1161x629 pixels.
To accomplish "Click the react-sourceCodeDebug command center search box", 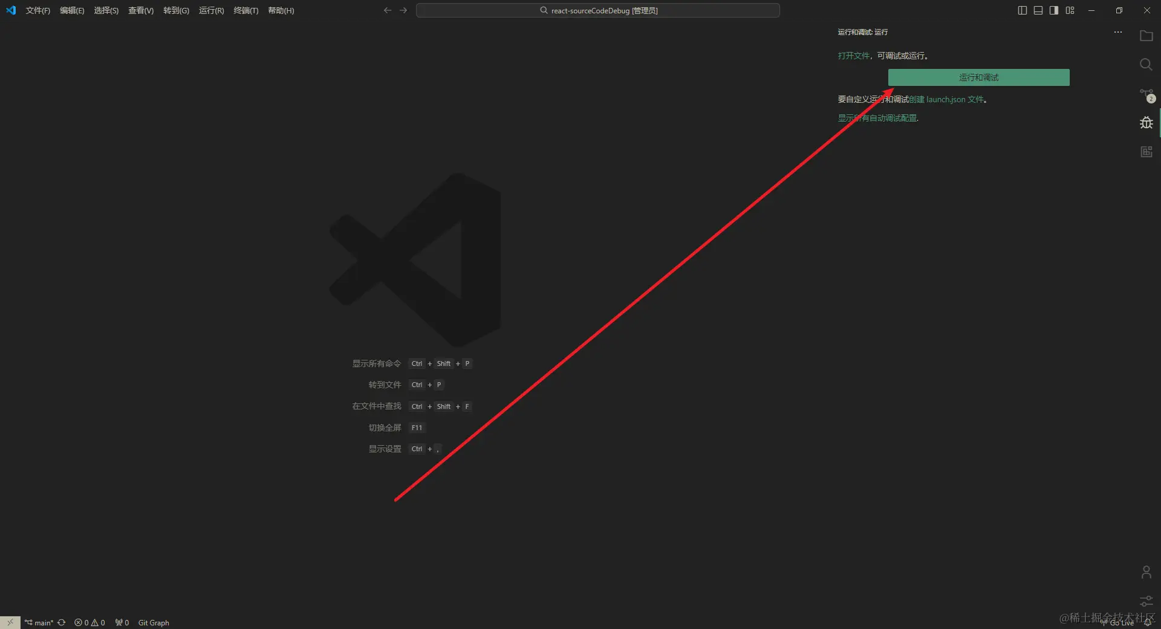I will pyautogui.click(x=598, y=10).
